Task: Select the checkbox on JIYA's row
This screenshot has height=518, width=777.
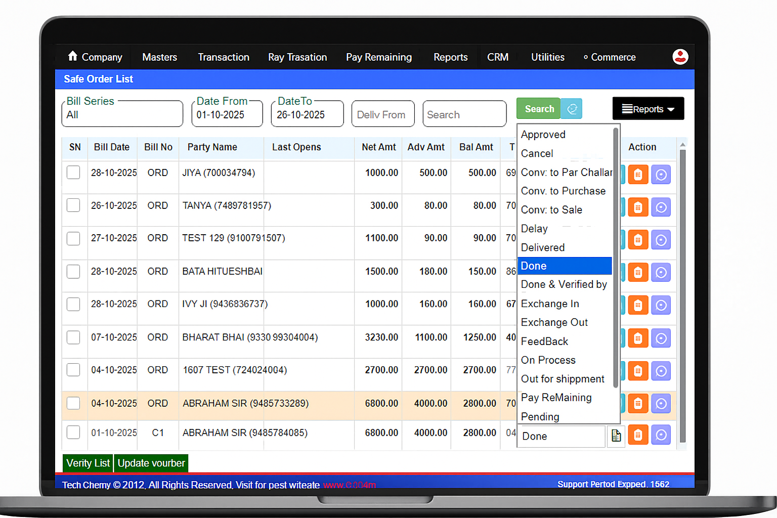Action: (73, 172)
